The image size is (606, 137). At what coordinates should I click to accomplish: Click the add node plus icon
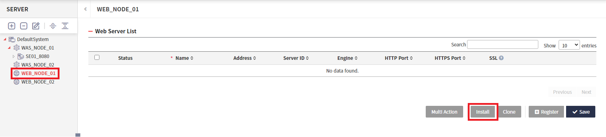coord(12,26)
